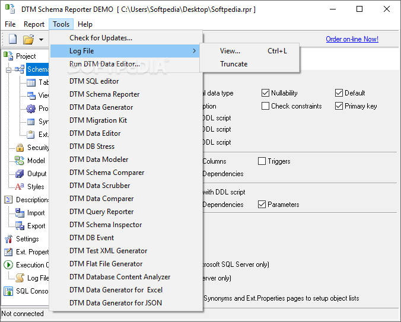
Task: Open the Report menu
Action: click(x=34, y=24)
